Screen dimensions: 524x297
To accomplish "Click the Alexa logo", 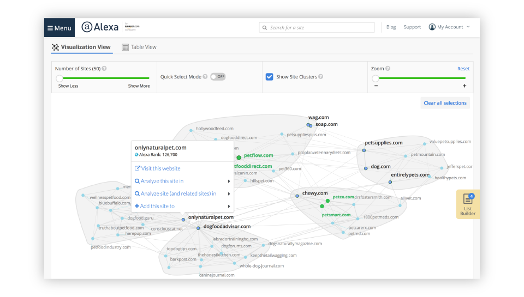I will pos(99,27).
